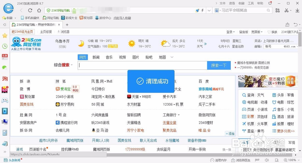This screenshot has height=163, width=302.
Task: Open the headlines news sidebar icon
Action: [5, 57]
